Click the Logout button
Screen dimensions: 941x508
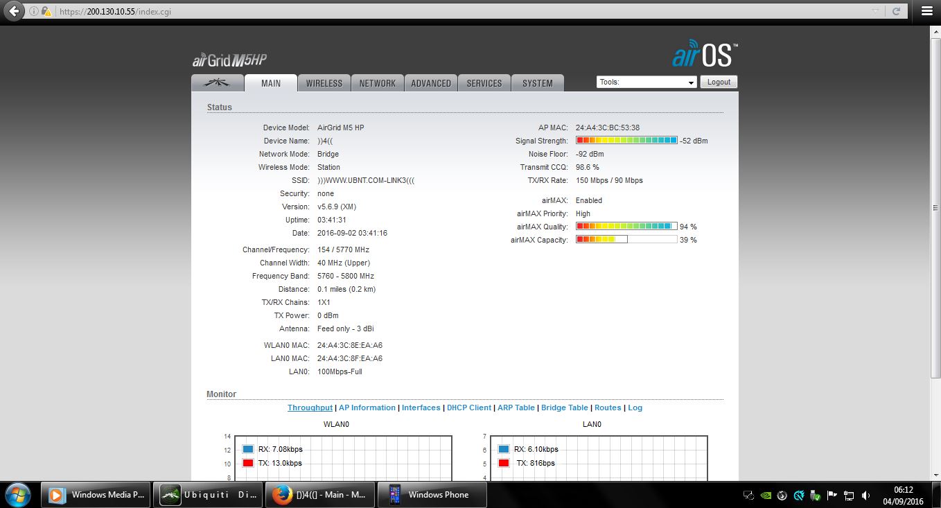point(719,82)
